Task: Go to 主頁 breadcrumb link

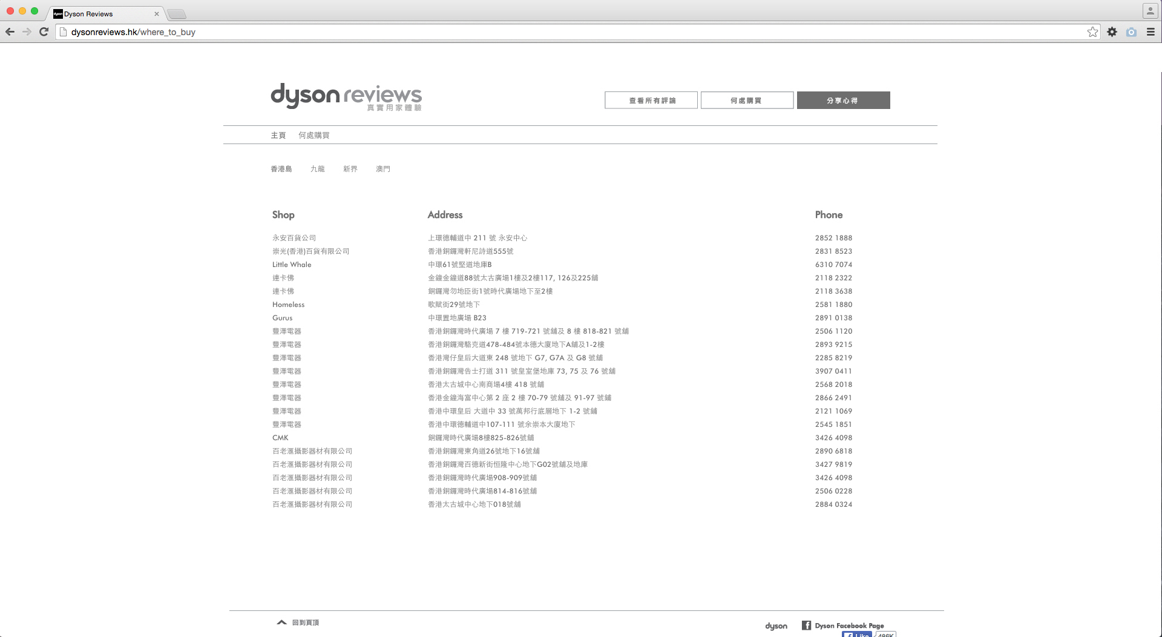Action: pyautogui.click(x=278, y=135)
